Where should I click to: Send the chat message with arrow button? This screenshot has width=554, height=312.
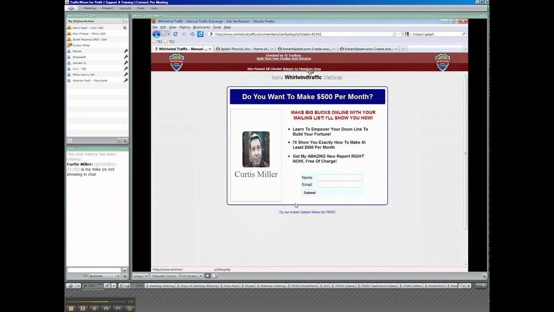[125, 270]
